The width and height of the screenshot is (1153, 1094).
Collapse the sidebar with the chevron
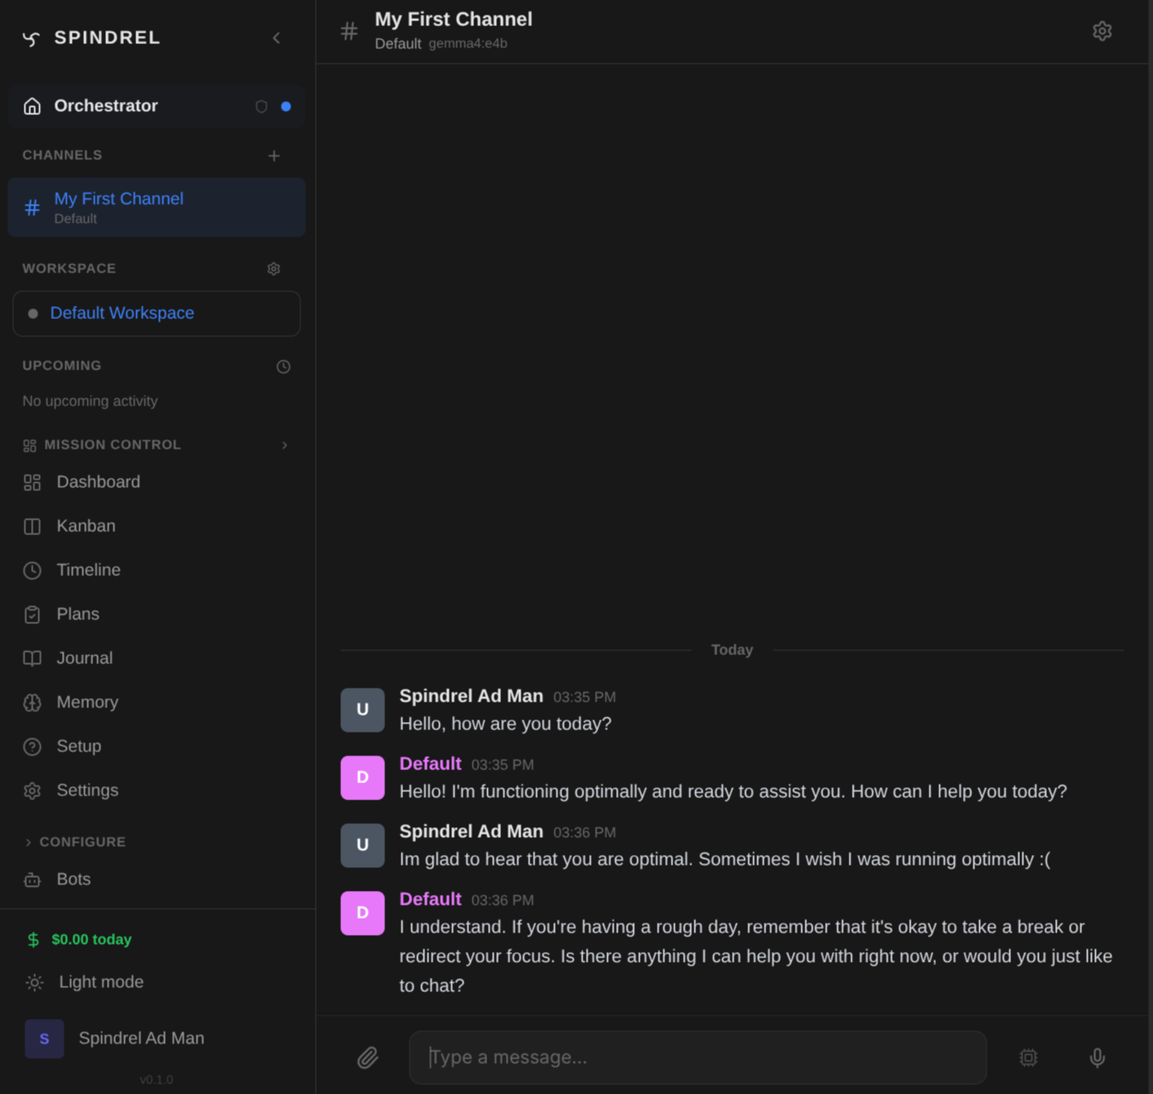(276, 38)
